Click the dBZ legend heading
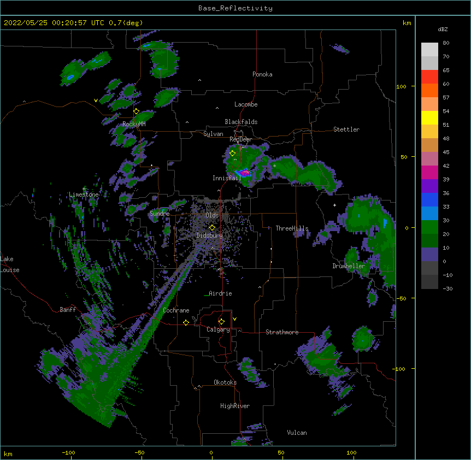The image size is (471, 460). [x=443, y=30]
